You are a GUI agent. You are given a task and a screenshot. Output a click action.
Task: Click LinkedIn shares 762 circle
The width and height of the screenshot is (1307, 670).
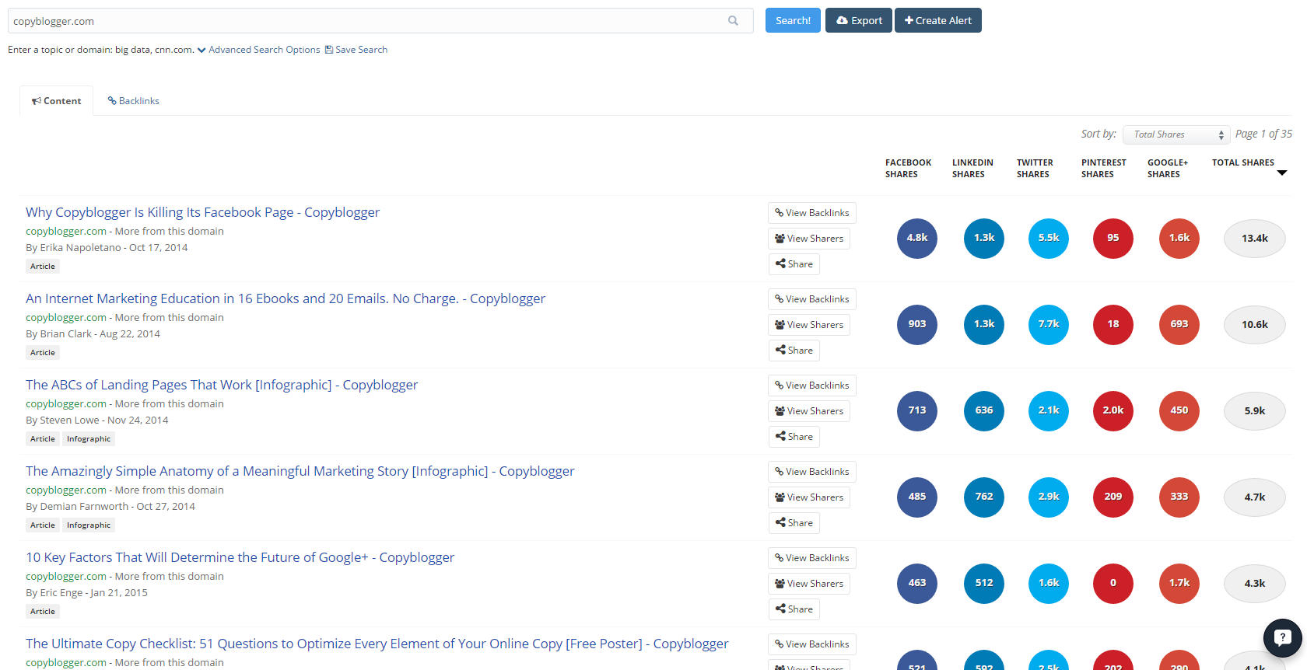(984, 497)
